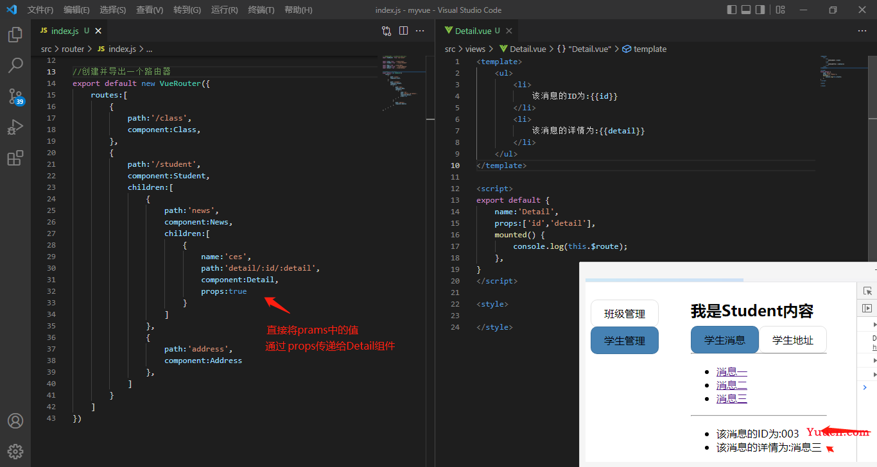Split the left editor to the right
The width and height of the screenshot is (877, 467).
403,30
